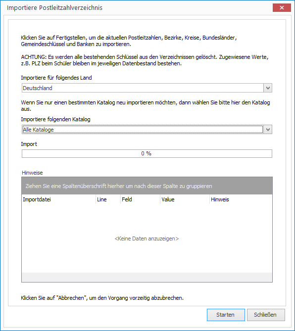
Task: Sort by the Importdatei column header
Action: 59,199
